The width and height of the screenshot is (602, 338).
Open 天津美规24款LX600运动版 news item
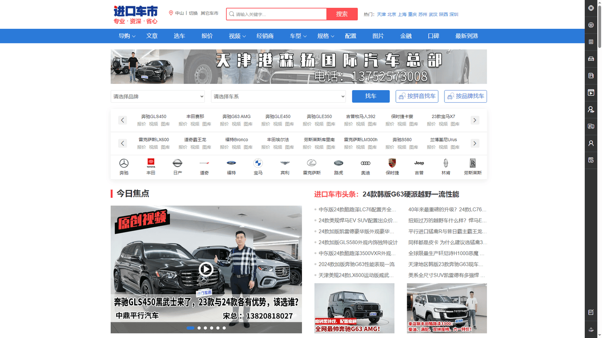pos(356,275)
